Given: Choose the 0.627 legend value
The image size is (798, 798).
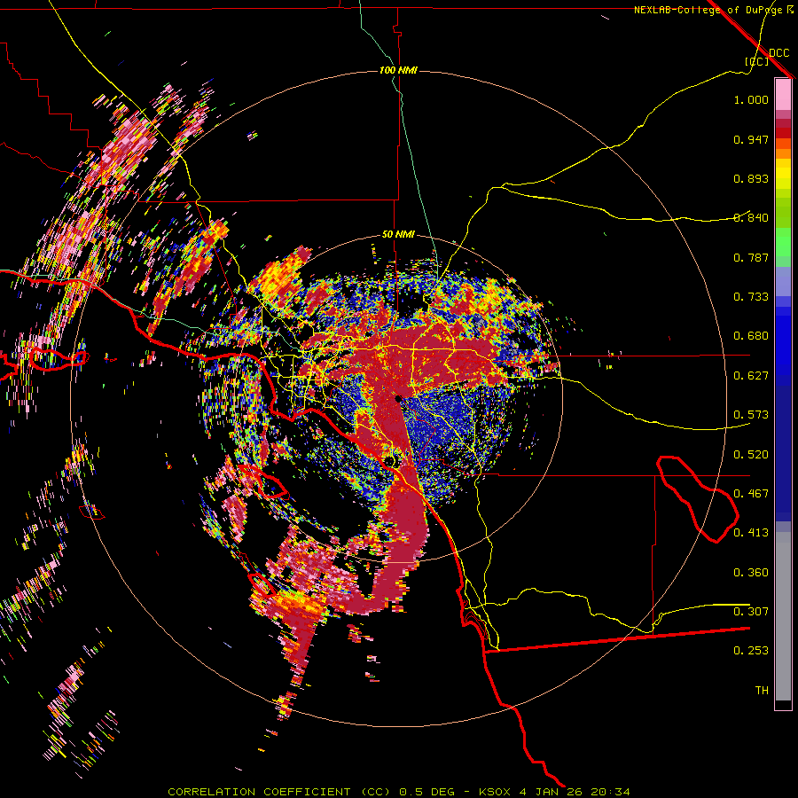Looking at the screenshot, I should (751, 376).
